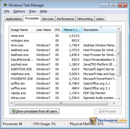Minimize the Task Manager window
Viewport: 130px width, 129px height.
(104, 5)
